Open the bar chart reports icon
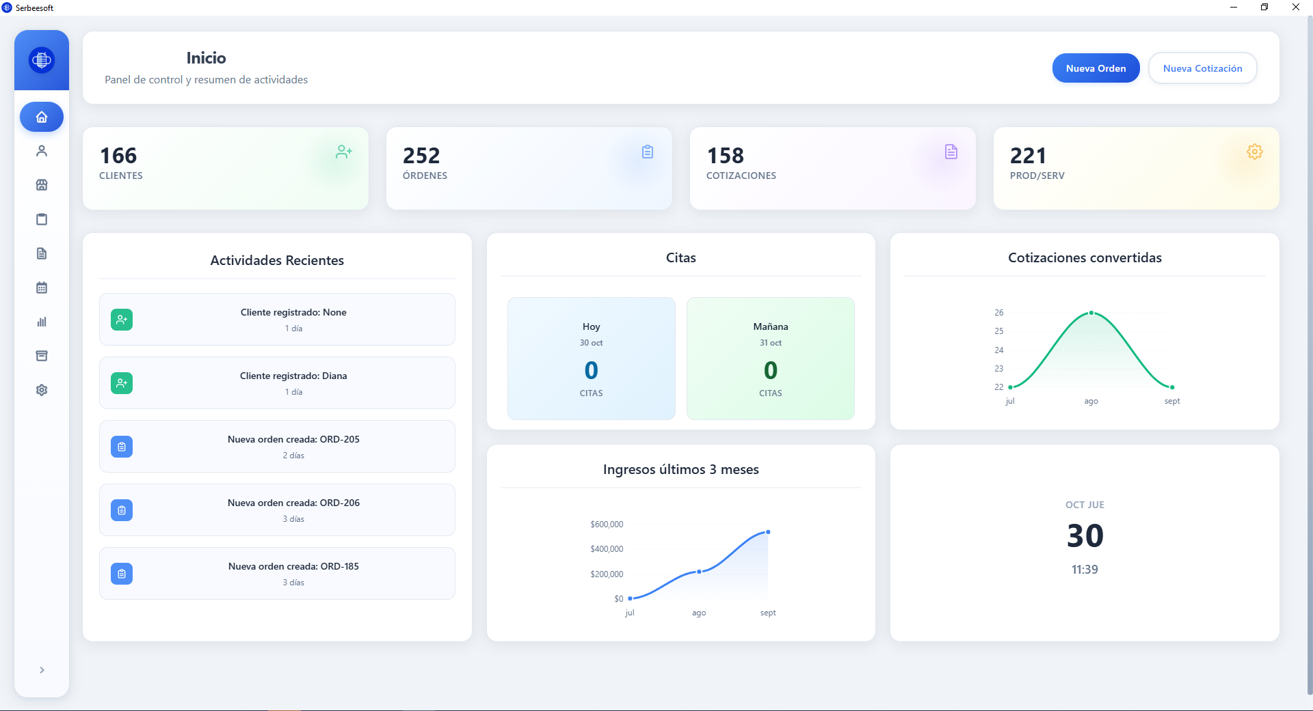This screenshot has width=1313, height=711. [x=42, y=322]
